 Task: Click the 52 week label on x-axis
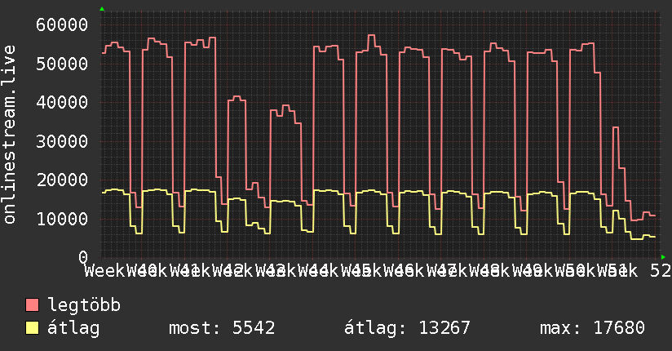pyautogui.click(x=660, y=271)
